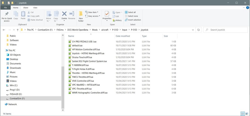The width and height of the screenshot is (250, 116).
Task: Click aircraft in the address path
Action: click(x=105, y=30)
